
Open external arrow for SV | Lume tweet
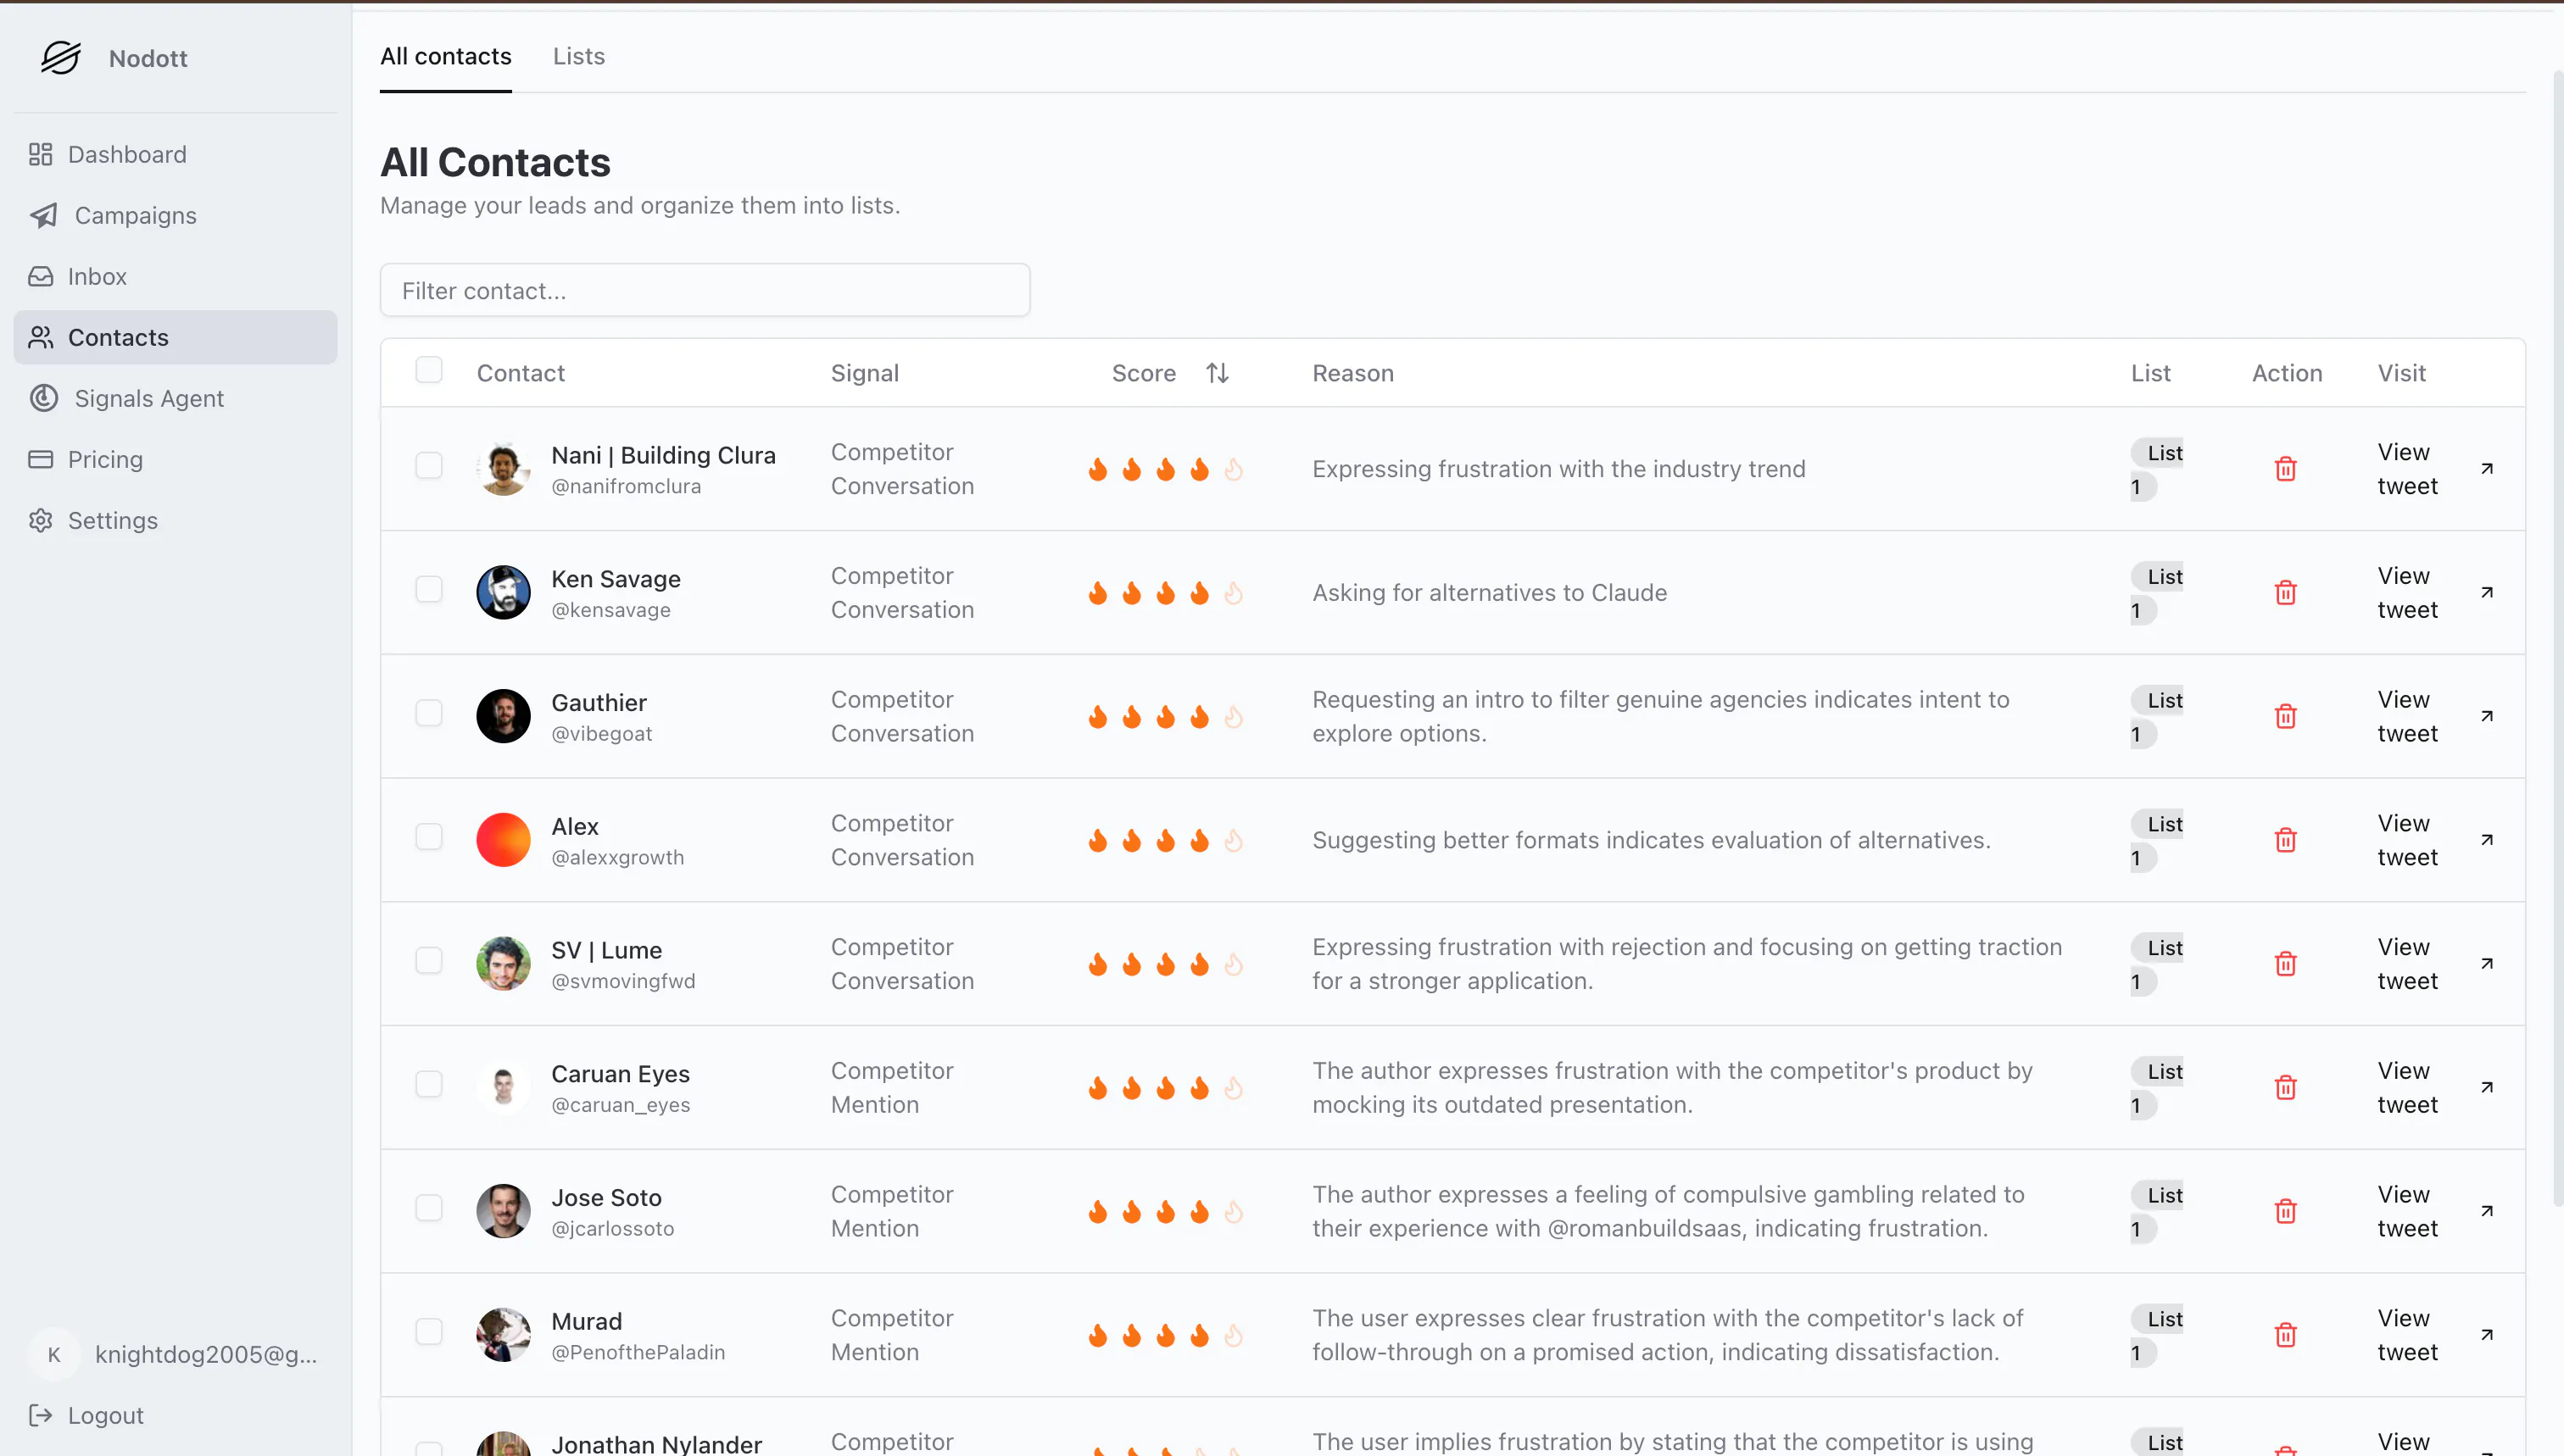coord(2487,963)
